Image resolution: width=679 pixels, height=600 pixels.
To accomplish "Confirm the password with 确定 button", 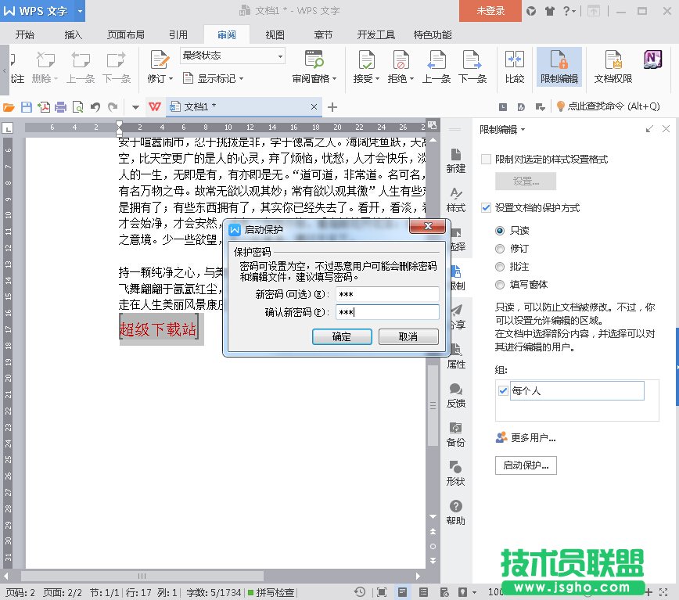I will click(341, 336).
